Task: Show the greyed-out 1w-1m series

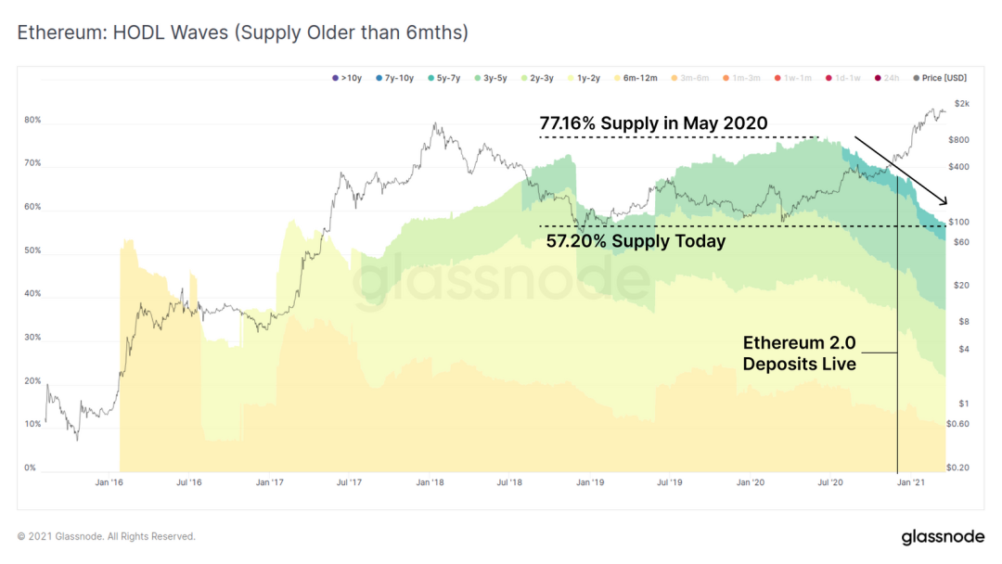Action: coord(793,78)
